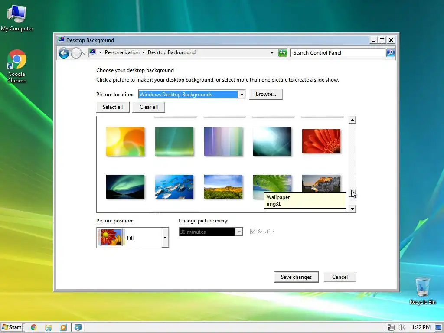Click the Cancel button
The image size is (444, 333).
340,277
